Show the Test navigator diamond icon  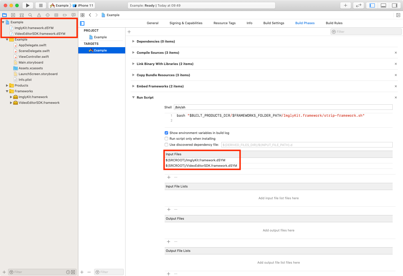47,15
